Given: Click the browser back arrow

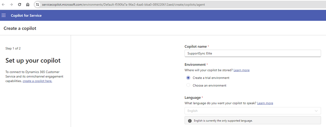Looking at the screenshot, I should point(3,5).
